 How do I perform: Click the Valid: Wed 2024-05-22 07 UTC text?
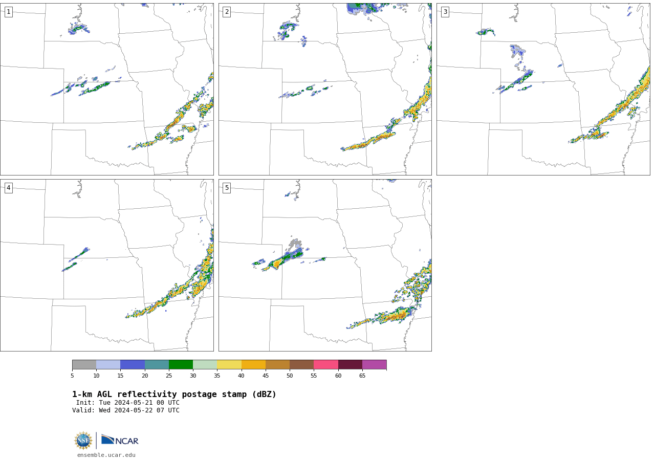[x=126, y=410]
